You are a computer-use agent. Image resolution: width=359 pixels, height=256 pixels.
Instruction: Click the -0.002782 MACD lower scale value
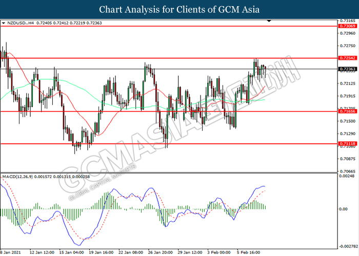[348, 246]
